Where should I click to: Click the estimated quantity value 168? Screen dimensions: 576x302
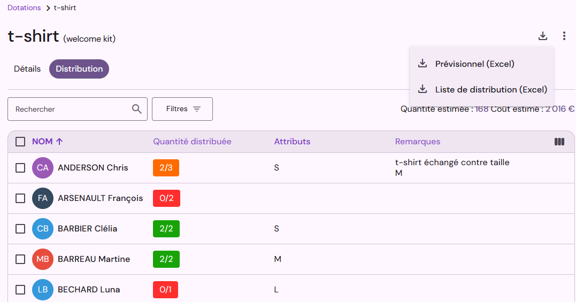click(481, 109)
